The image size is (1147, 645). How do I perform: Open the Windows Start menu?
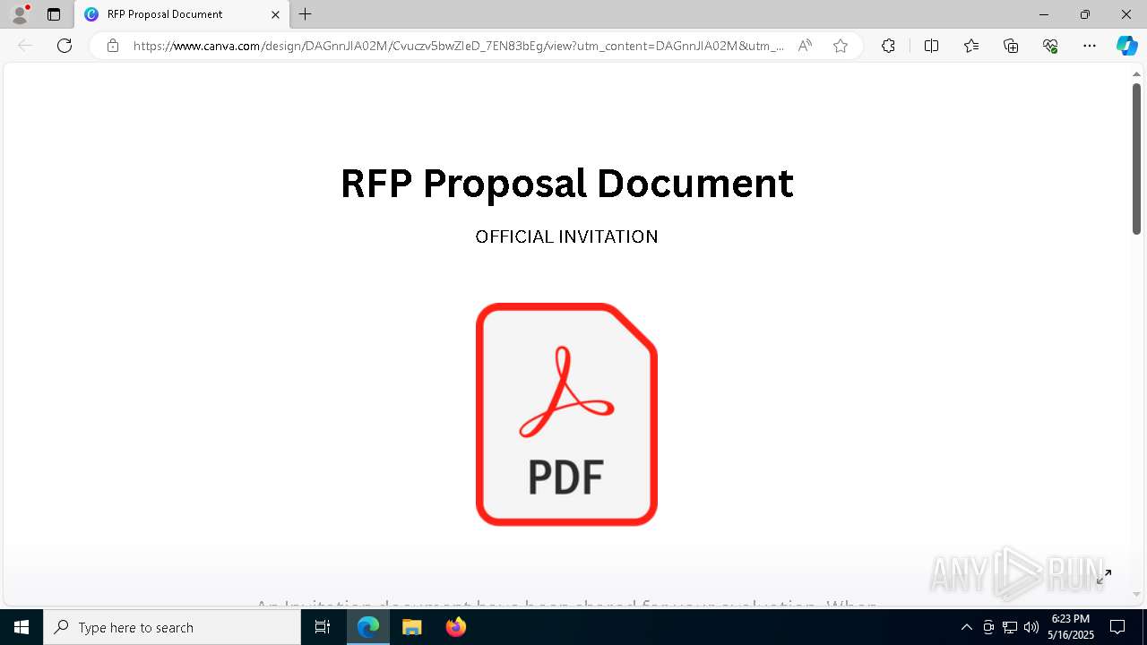point(22,627)
